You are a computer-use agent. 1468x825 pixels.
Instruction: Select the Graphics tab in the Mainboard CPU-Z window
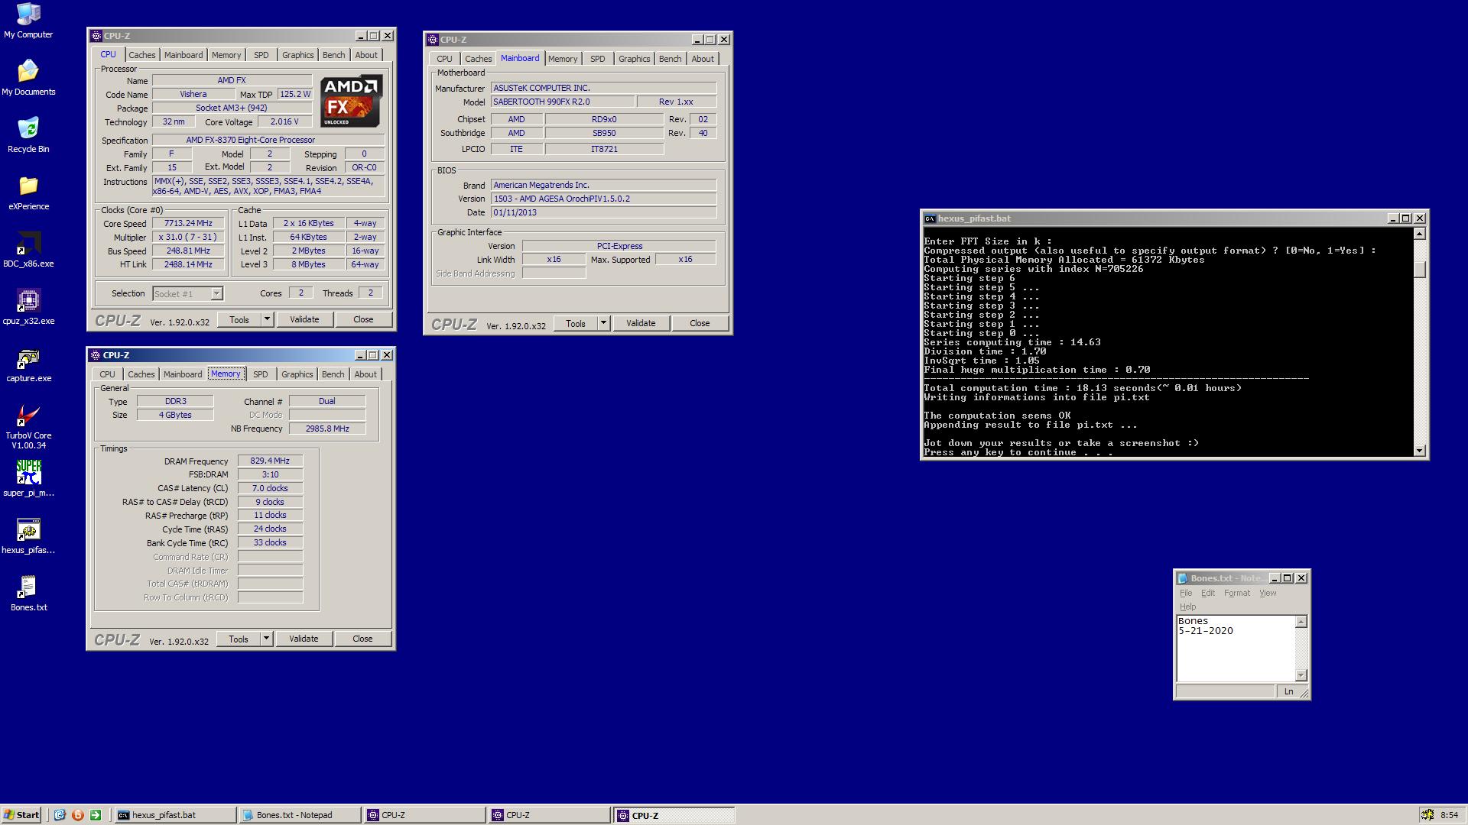coord(634,59)
